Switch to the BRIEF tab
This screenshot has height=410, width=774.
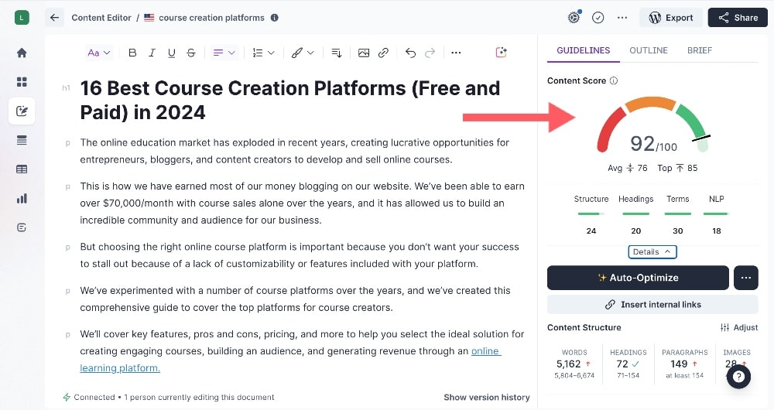click(700, 50)
